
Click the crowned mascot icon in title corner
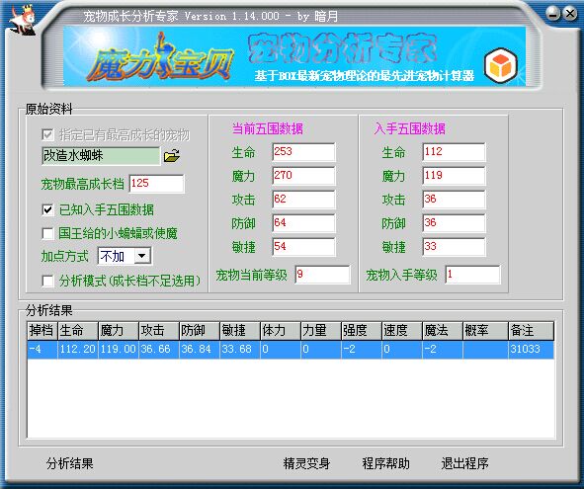pyautogui.click(x=23, y=20)
